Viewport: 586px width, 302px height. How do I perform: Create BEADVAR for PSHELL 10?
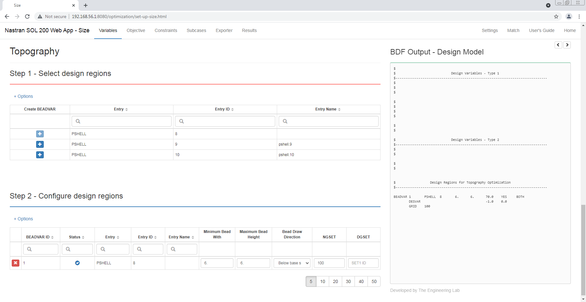pyautogui.click(x=40, y=155)
